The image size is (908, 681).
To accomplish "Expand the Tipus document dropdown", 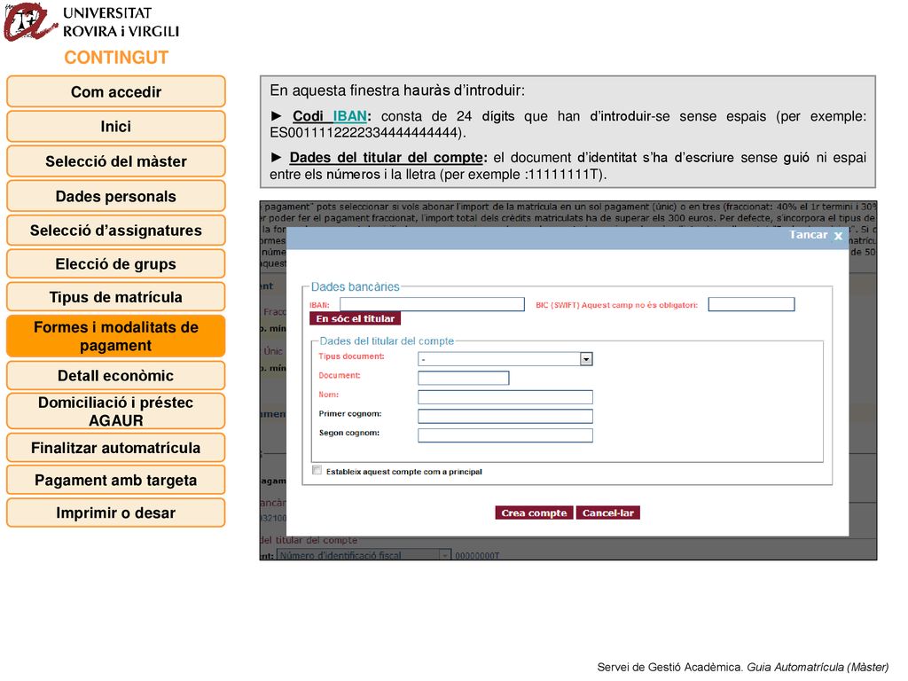I will coord(586,359).
